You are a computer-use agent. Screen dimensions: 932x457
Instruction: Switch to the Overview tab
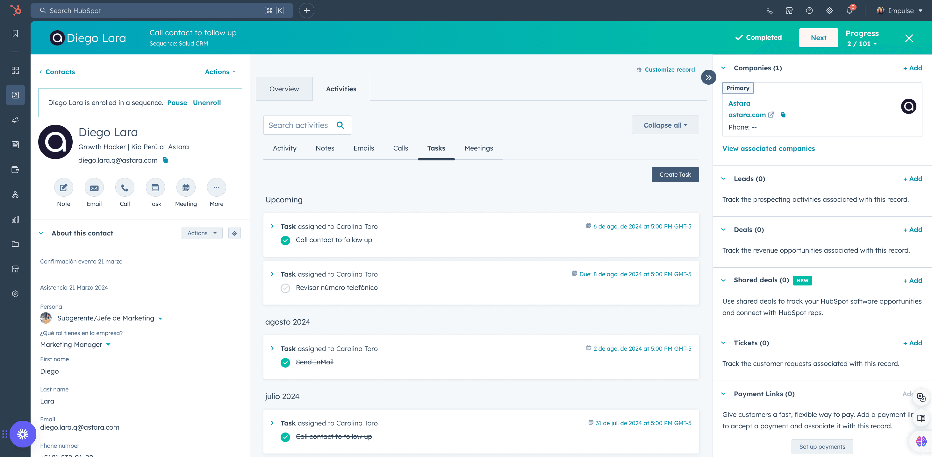coord(284,89)
